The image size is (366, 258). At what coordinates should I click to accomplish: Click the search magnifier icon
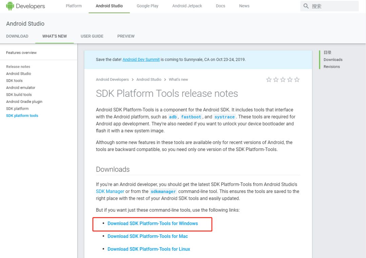point(306,6)
